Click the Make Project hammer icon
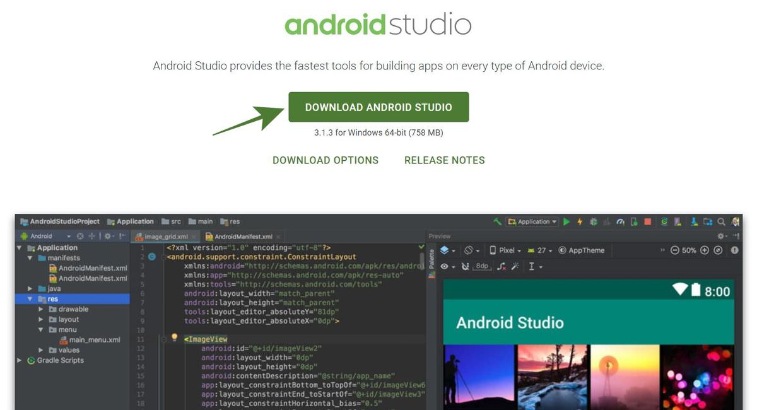757x410 pixels. pos(498,221)
